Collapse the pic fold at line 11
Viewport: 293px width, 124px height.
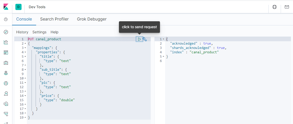(25, 83)
